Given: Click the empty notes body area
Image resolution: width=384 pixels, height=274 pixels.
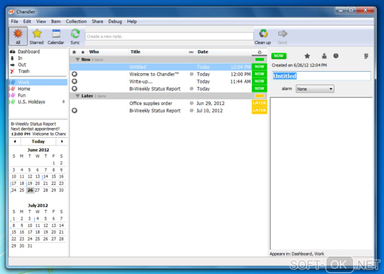Looking at the screenshot, I should click(x=321, y=174).
